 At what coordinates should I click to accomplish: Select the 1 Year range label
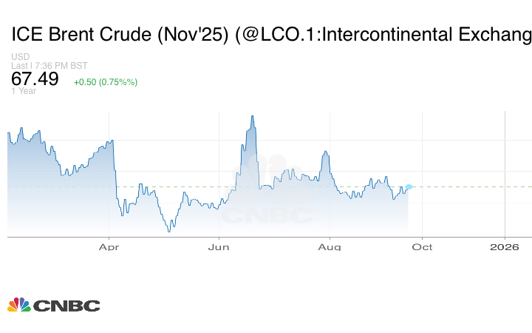(x=24, y=91)
